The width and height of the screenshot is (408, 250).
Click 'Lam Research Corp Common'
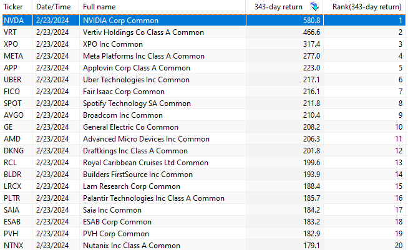click(x=132, y=186)
